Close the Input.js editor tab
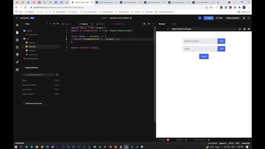Image resolution: width=265 pixels, height=149 pixels. pyautogui.click(x=92, y=24)
